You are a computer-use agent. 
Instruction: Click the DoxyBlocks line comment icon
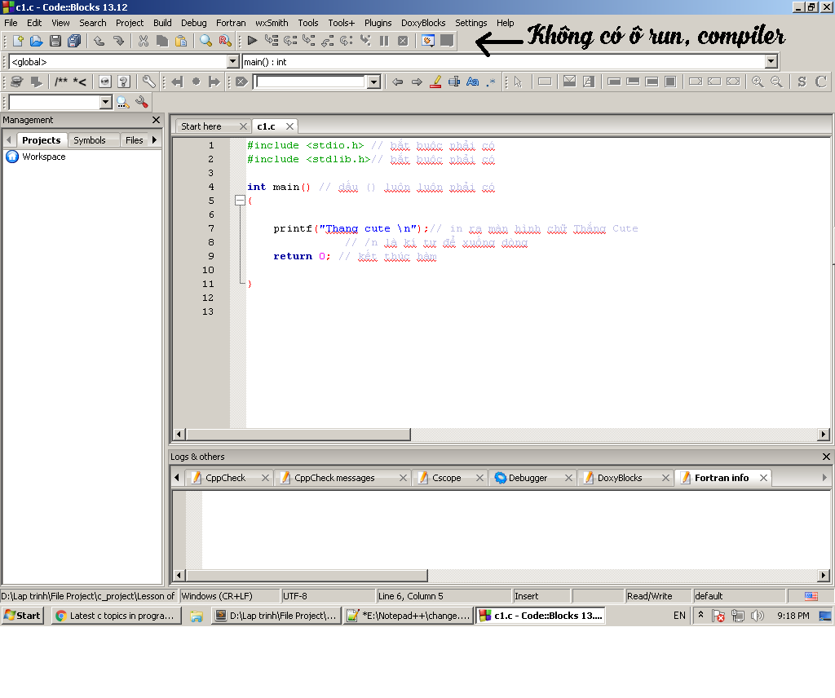click(x=79, y=82)
